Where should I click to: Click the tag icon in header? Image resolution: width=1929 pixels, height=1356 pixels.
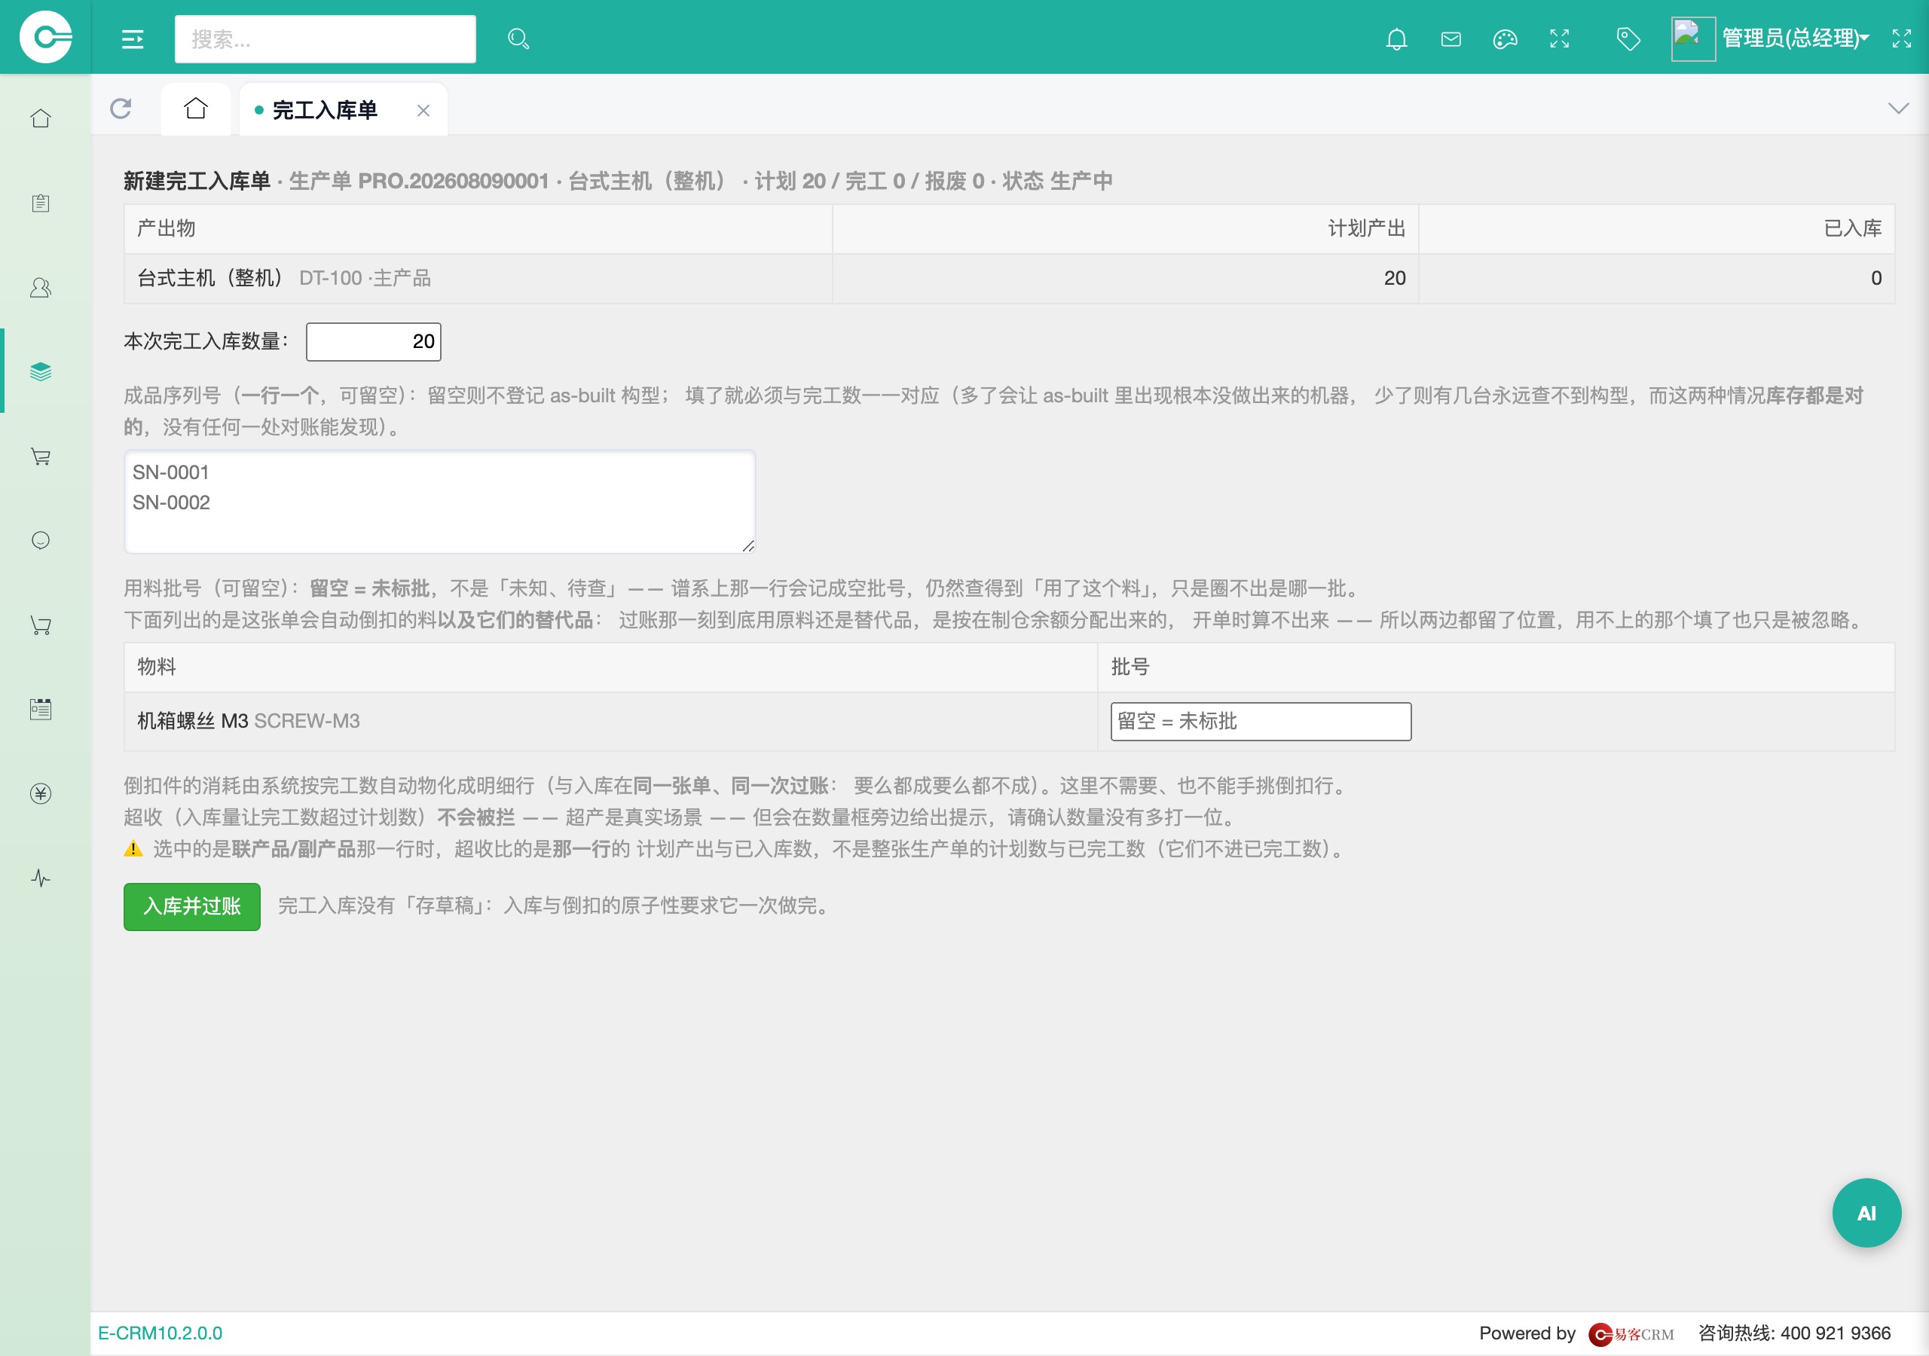point(1628,38)
